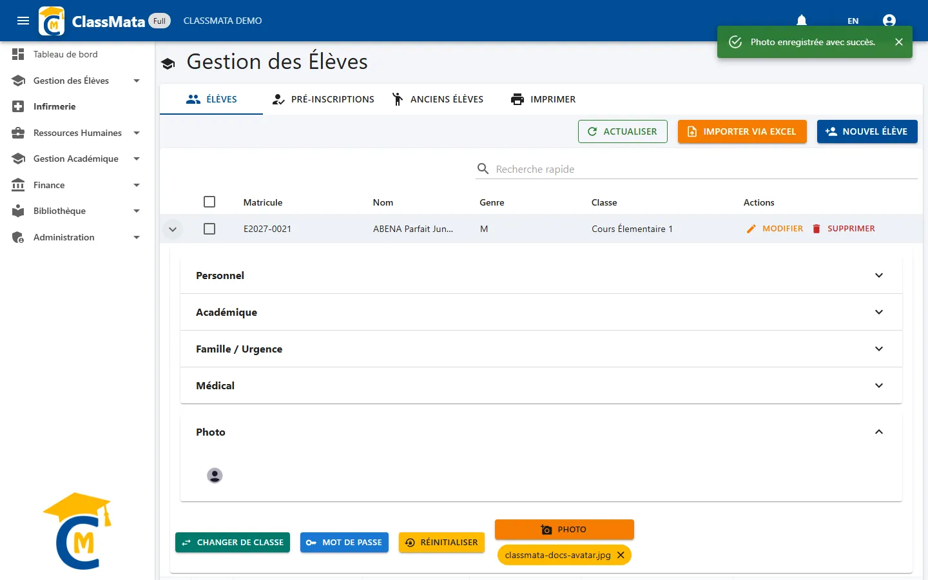The height and width of the screenshot is (580, 928).
Task: Click CHANGER DE CLASSE button
Action: [233, 543]
